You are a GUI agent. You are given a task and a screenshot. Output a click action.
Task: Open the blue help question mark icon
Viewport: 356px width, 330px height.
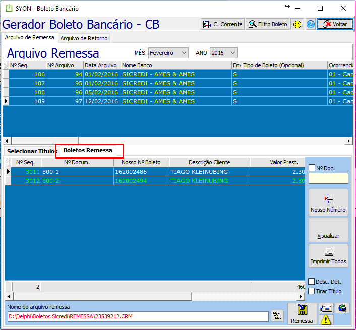[310, 24]
